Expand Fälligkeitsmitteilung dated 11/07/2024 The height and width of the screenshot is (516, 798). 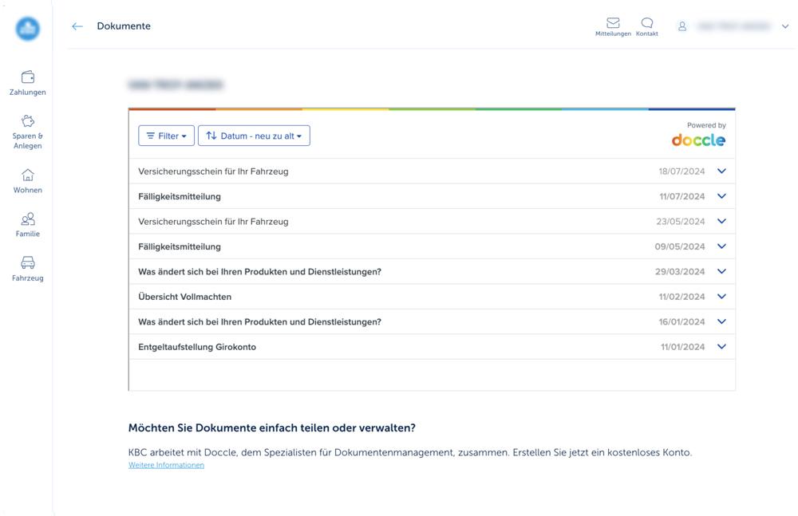click(721, 196)
